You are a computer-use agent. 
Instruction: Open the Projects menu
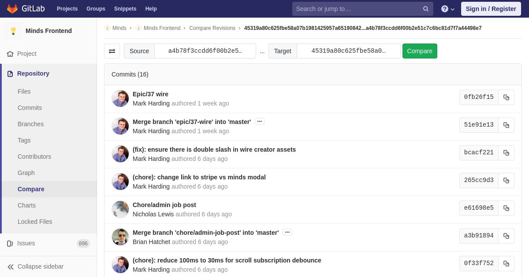tap(67, 9)
